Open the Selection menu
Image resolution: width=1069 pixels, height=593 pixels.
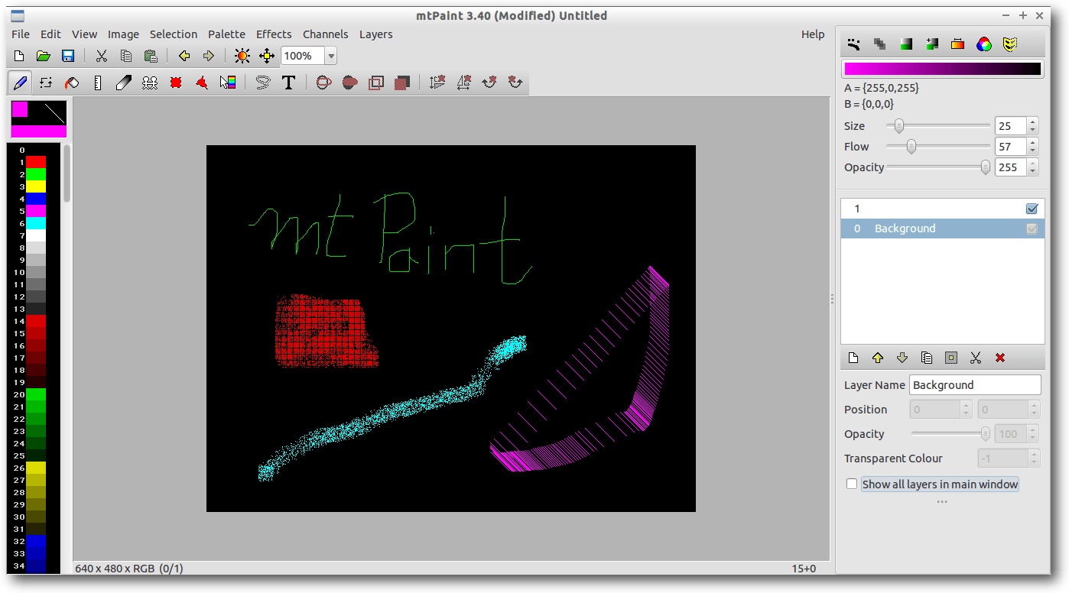click(174, 34)
